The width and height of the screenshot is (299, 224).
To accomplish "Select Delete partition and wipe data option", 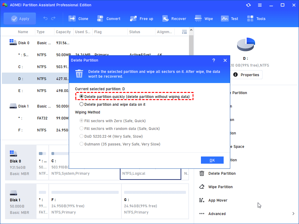I will [112, 104].
